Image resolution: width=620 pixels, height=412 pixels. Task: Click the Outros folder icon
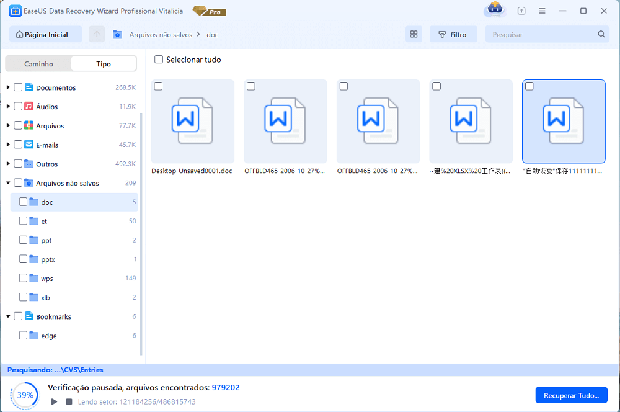[29, 163]
